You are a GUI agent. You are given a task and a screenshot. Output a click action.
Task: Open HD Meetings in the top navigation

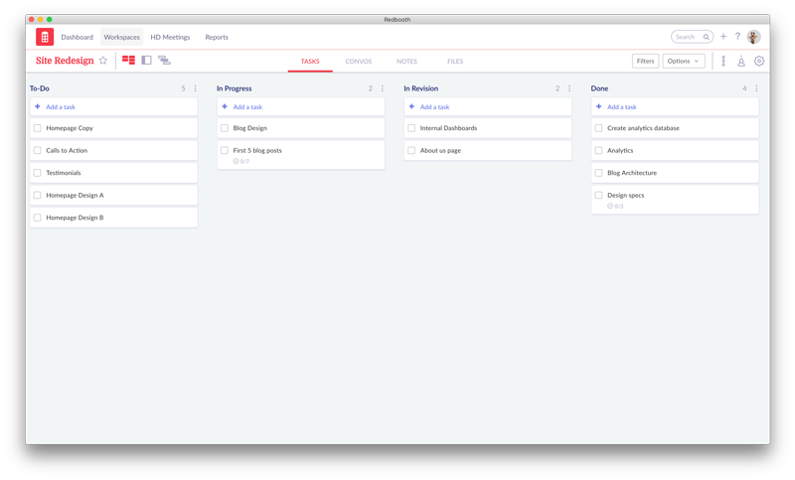pyautogui.click(x=170, y=37)
